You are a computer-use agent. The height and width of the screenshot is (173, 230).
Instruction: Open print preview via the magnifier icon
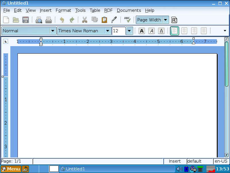(x=39, y=20)
